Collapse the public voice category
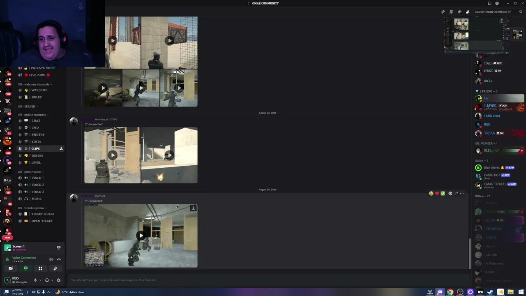Viewport: 526px width, 296px height. [30, 172]
